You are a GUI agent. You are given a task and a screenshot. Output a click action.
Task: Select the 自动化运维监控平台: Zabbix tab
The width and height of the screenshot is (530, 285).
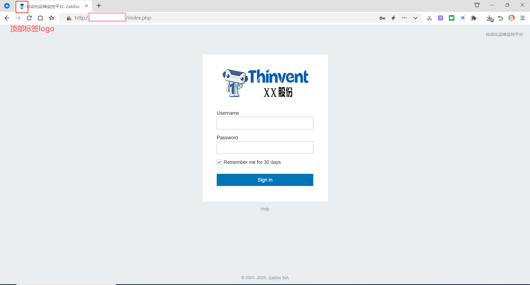click(x=53, y=6)
